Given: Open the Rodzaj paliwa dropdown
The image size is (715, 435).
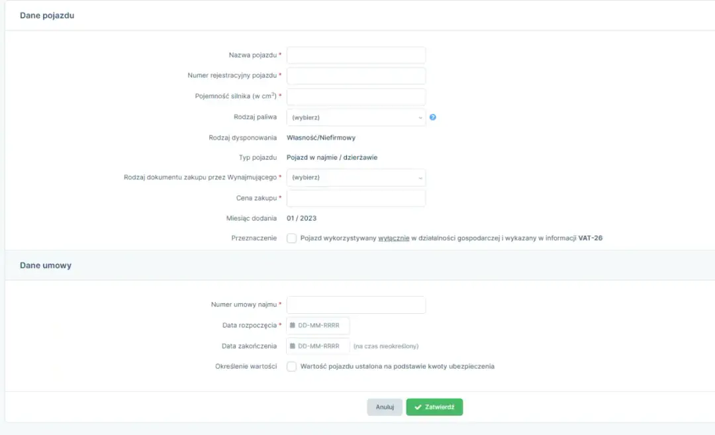Looking at the screenshot, I should click(356, 118).
